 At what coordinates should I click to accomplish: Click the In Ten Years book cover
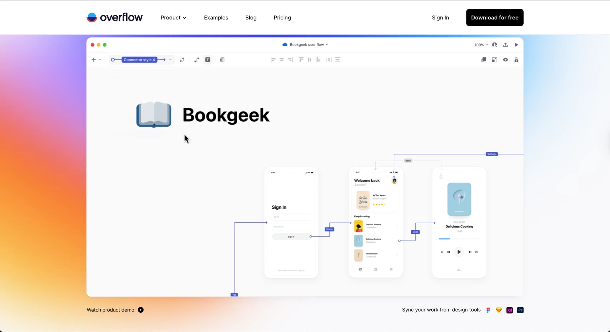click(363, 200)
